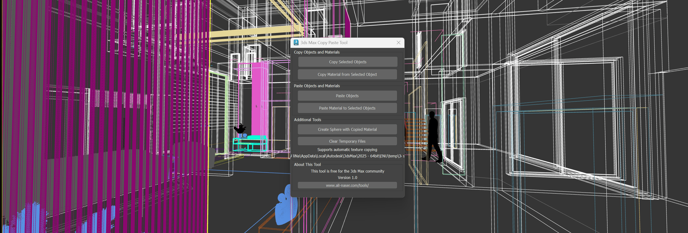Create Sphere with Copied Material
This screenshot has width=688, height=233.
click(347, 130)
